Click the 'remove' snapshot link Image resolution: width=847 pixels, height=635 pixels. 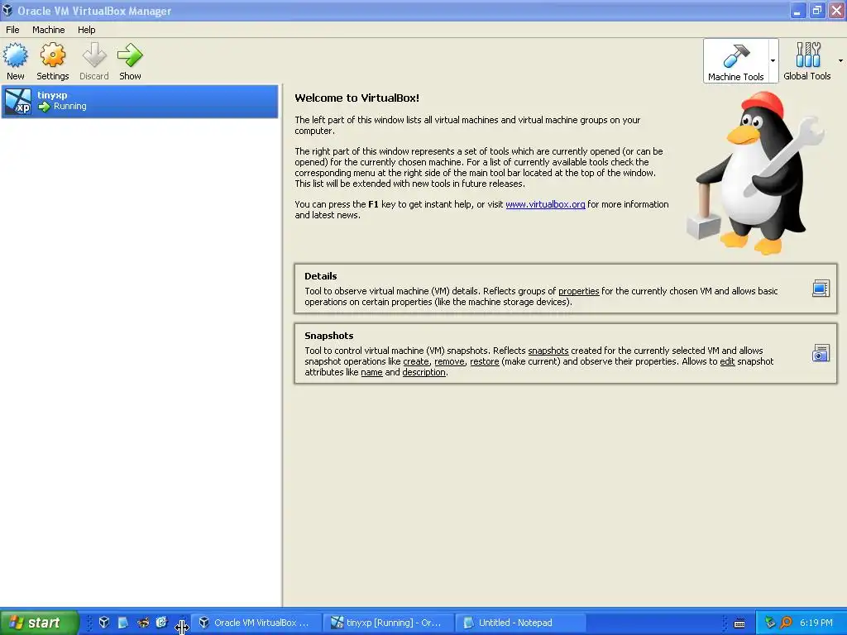click(x=449, y=361)
